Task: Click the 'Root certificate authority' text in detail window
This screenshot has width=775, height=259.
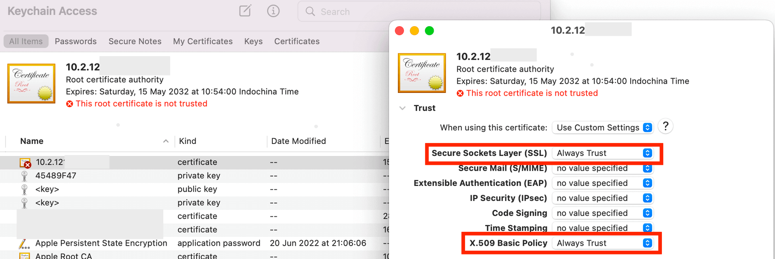Action: click(x=505, y=69)
